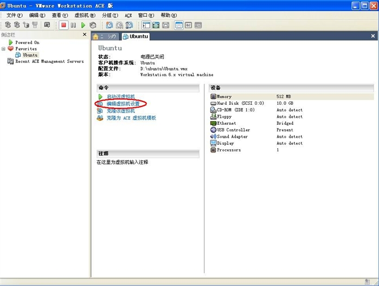Screen dimensions: 379x286
Task: Open the ACE menu
Action: [129, 16]
